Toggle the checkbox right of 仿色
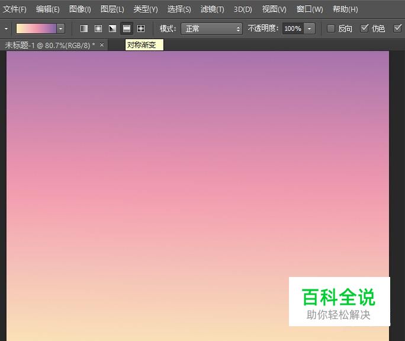 pos(397,28)
